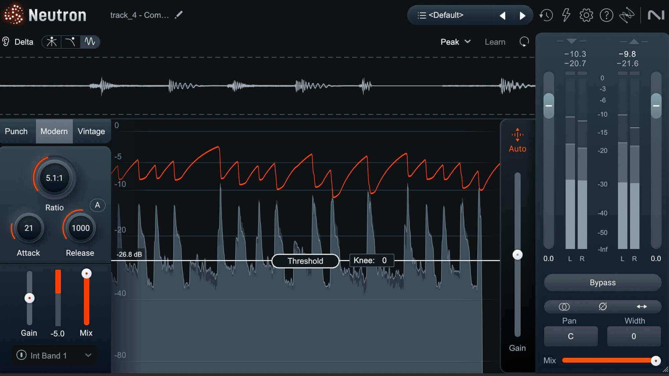This screenshot has width=669, height=376.
Task: Switch to Vintage compressor mode
Action: tap(91, 131)
